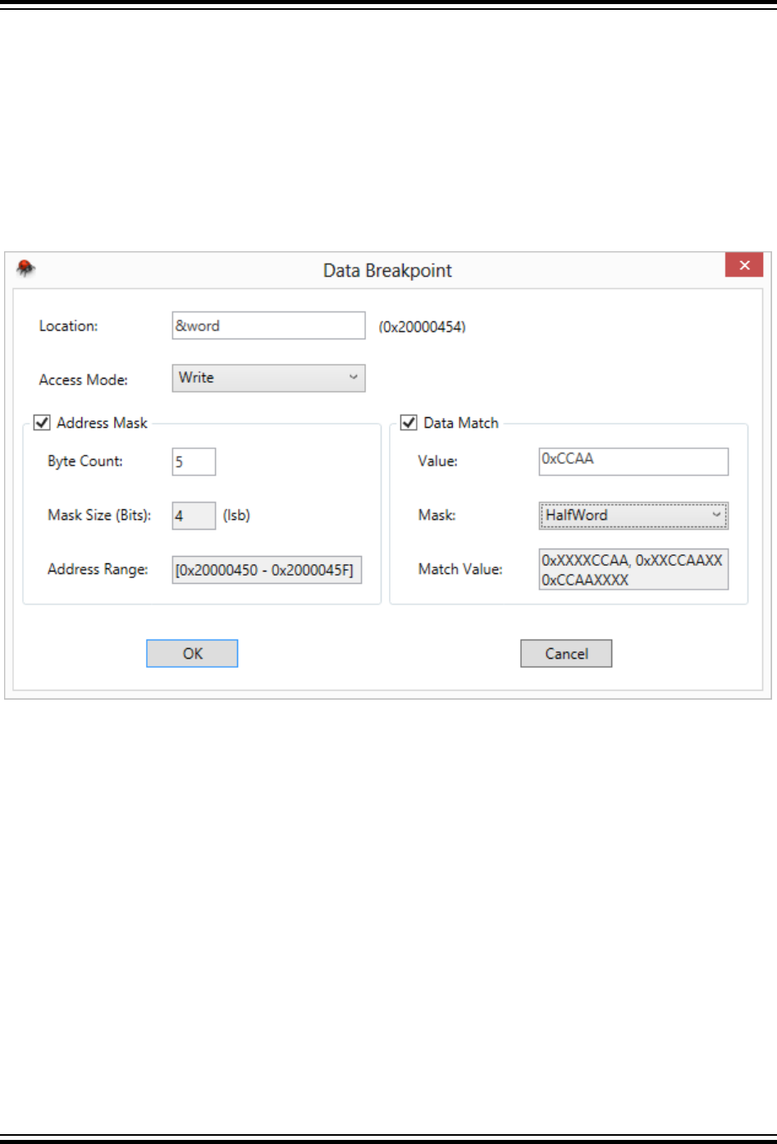Viewport: 777px width, 1144px height.
Task: Click the Address Range: label
Action: tap(98, 569)
